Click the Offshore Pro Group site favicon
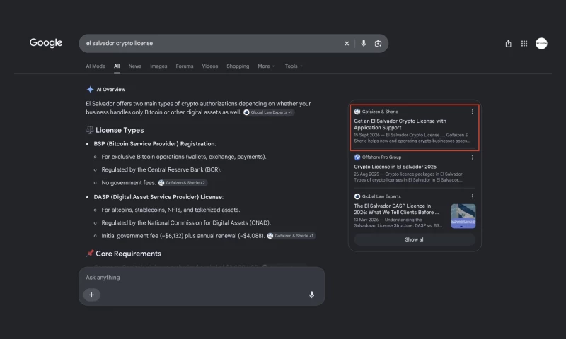 [357, 157]
